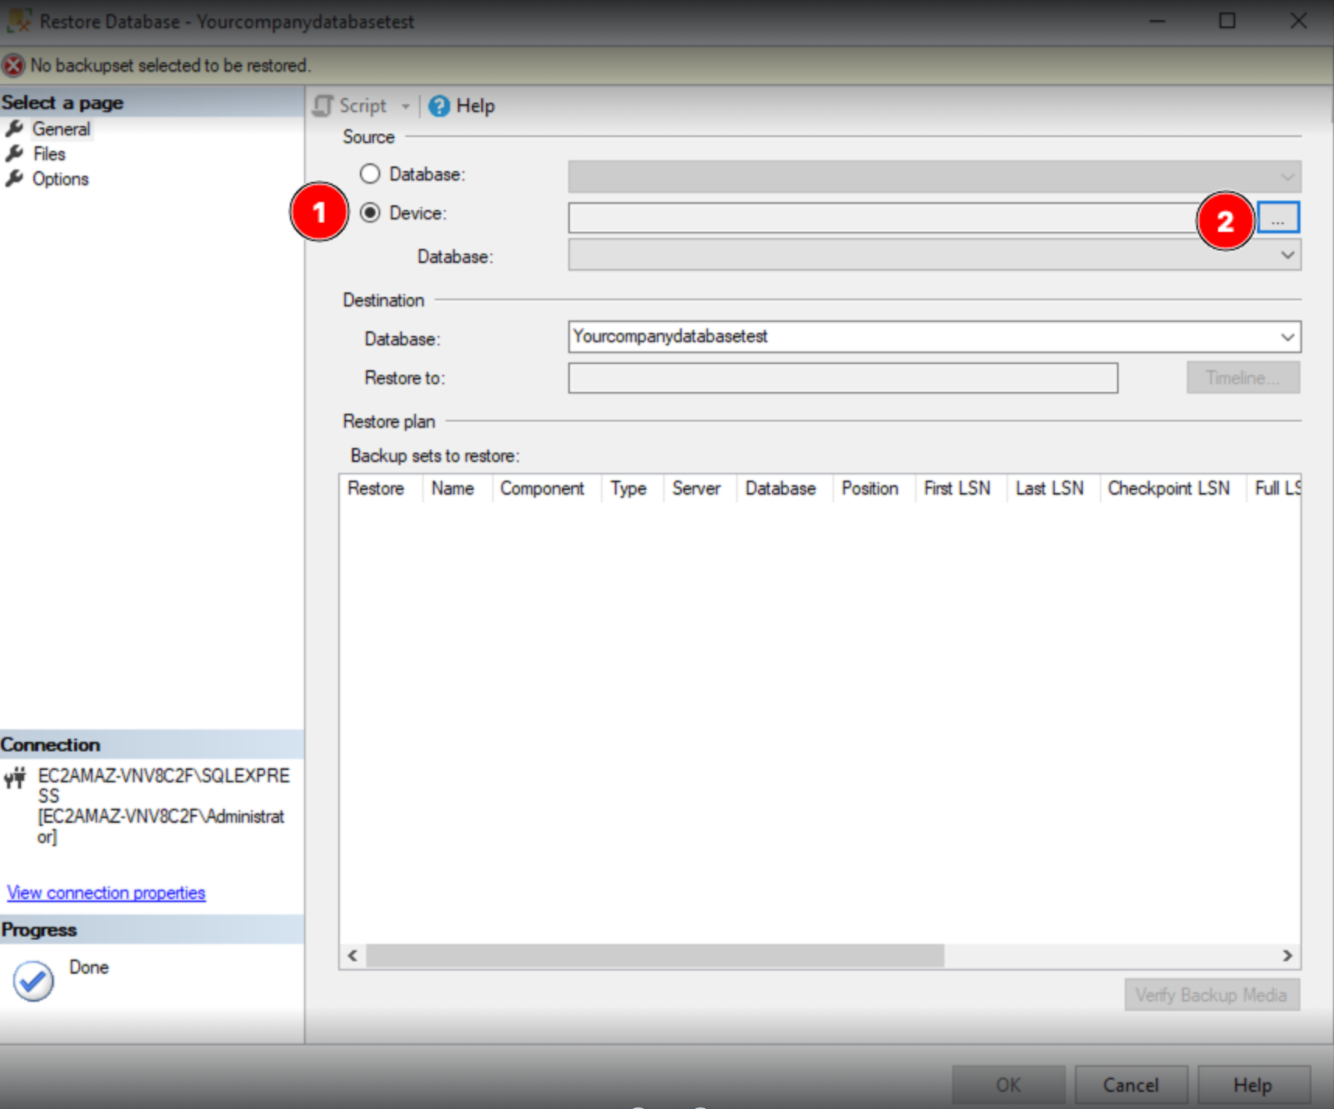The image size is (1334, 1109).
Task: Click the left arrow of horizontal scrollbar
Action: point(353,956)
